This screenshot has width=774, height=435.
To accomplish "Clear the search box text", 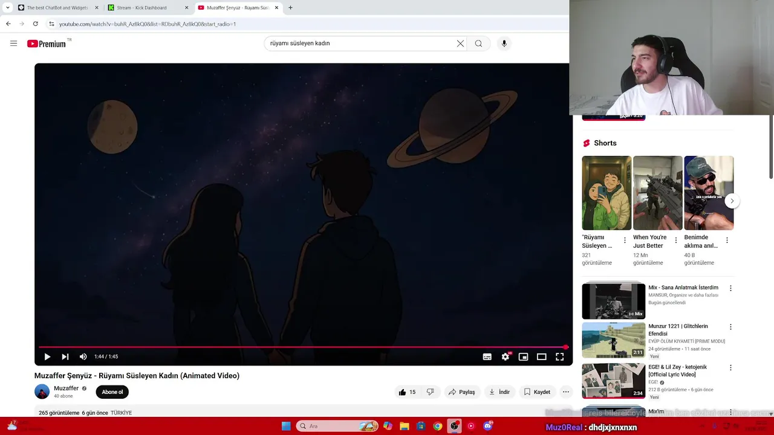I will (460, 43).
